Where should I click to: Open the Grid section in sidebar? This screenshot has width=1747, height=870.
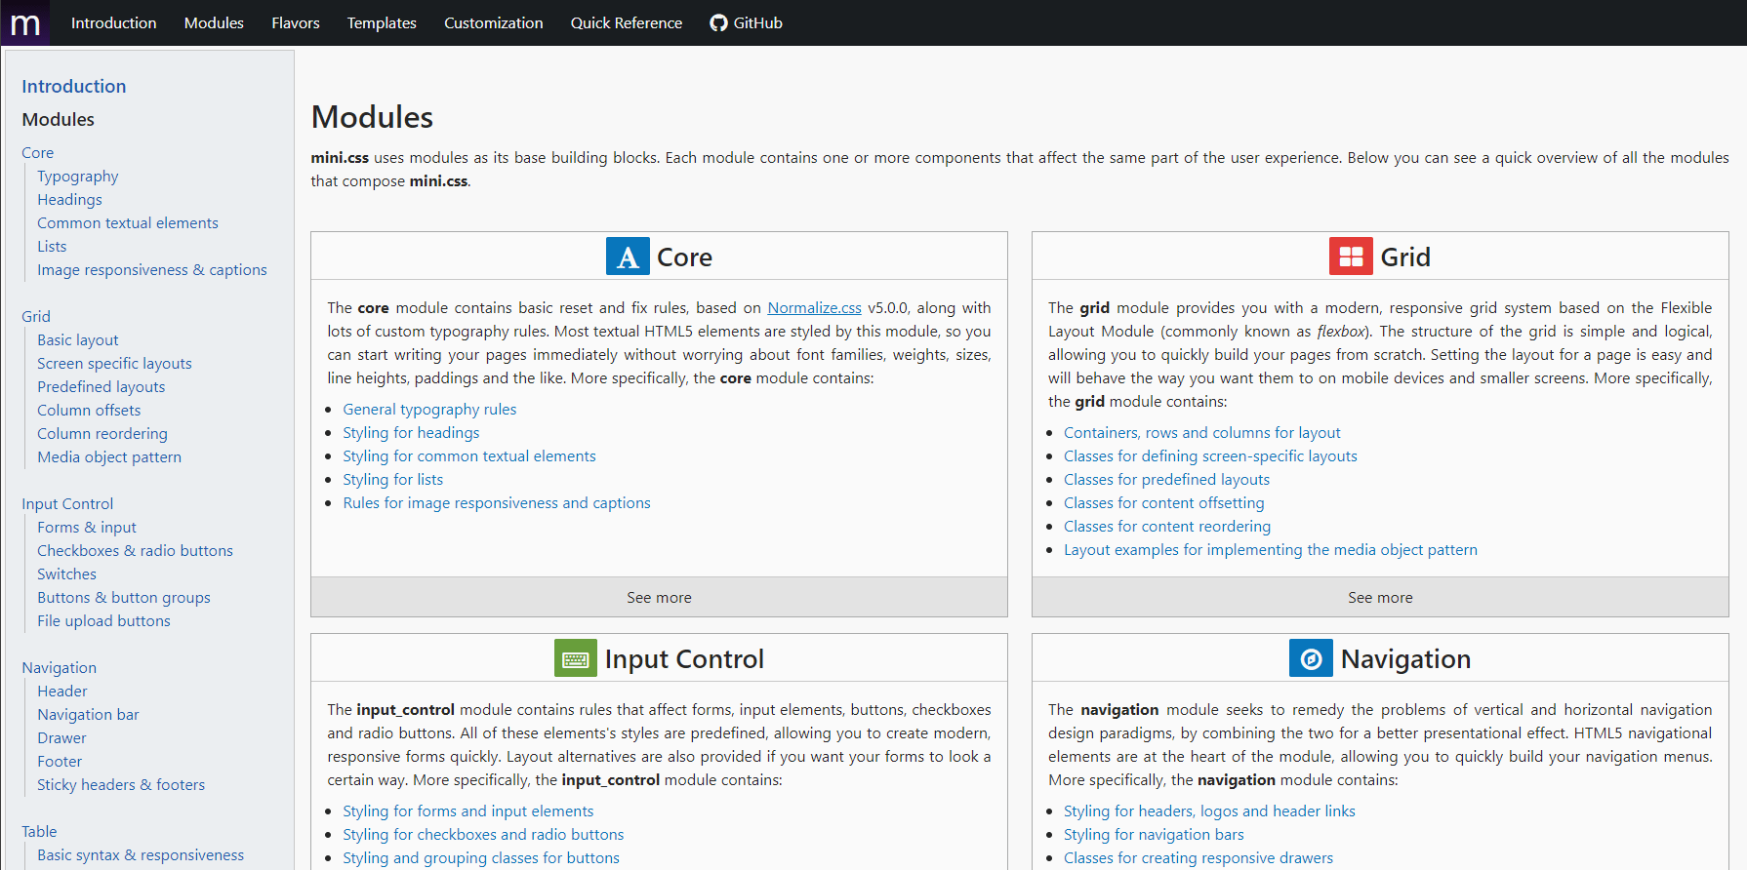36,317
